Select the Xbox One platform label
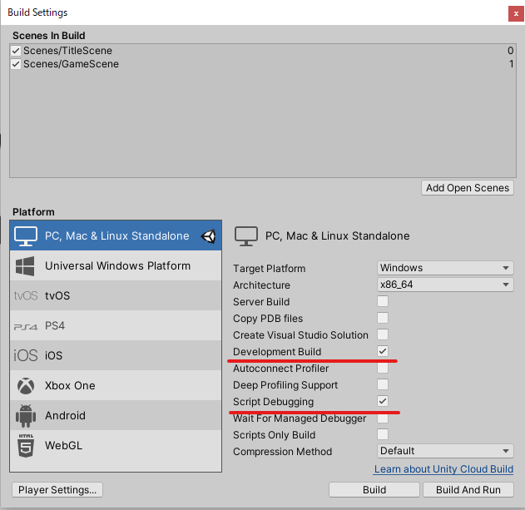525x510 pixels. click(70, 386)
